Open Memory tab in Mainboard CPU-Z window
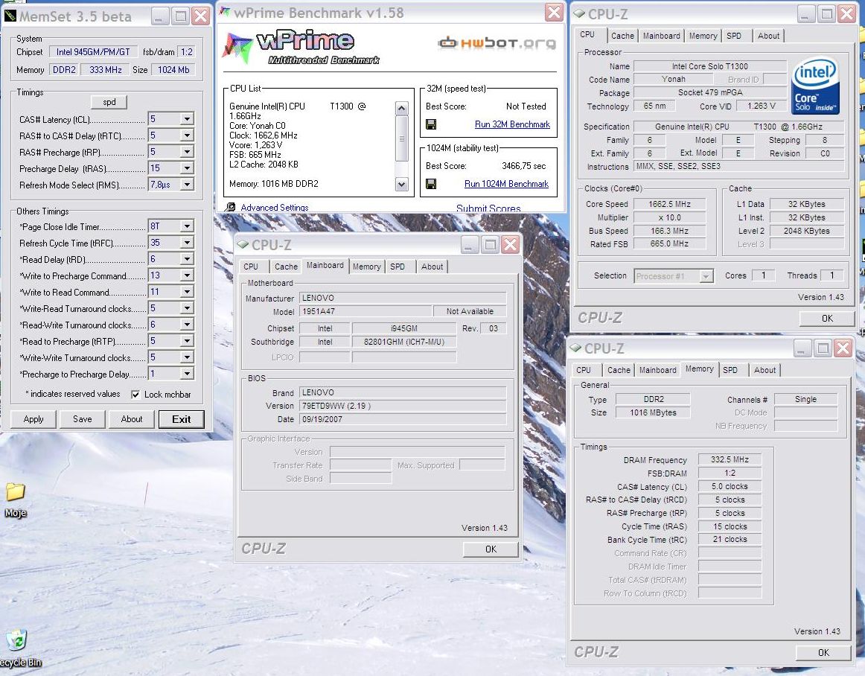 pyautogui.click(x=366, y=267)
